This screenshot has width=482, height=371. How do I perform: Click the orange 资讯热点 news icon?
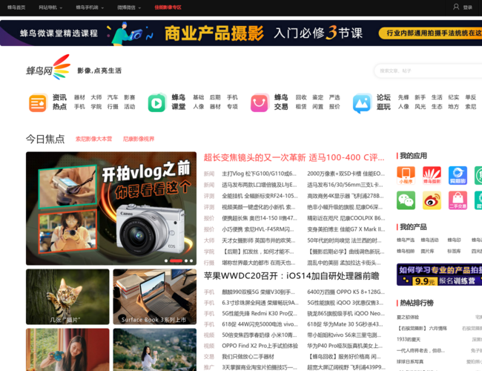38,102
